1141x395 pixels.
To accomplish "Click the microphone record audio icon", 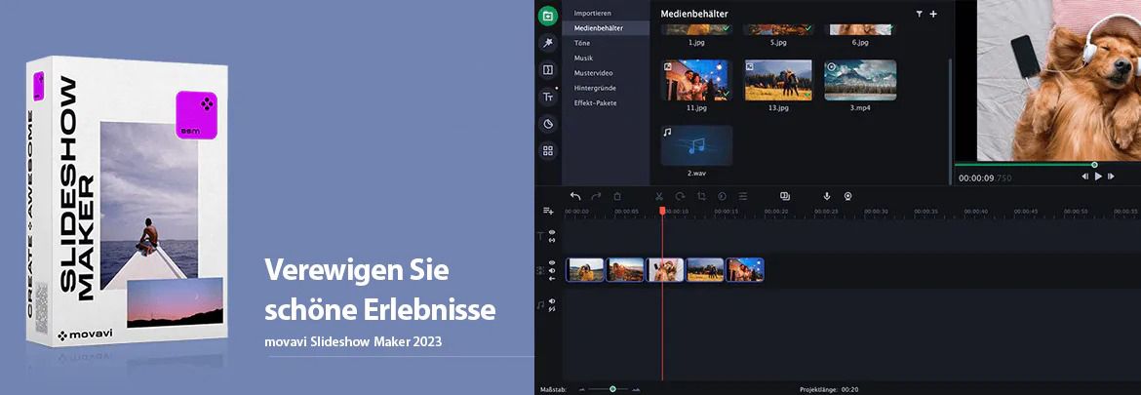I will pos(827,196).
